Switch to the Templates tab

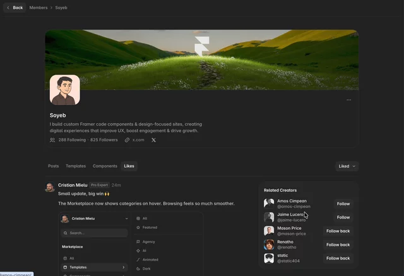[76, 166]
